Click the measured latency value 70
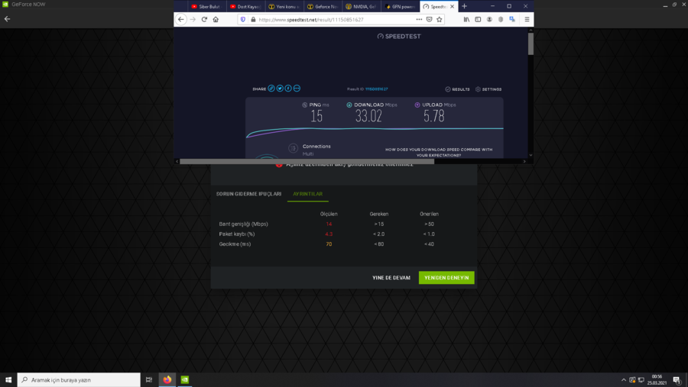The height and width of the screenshot is (387, 688). tap(329, 244)
